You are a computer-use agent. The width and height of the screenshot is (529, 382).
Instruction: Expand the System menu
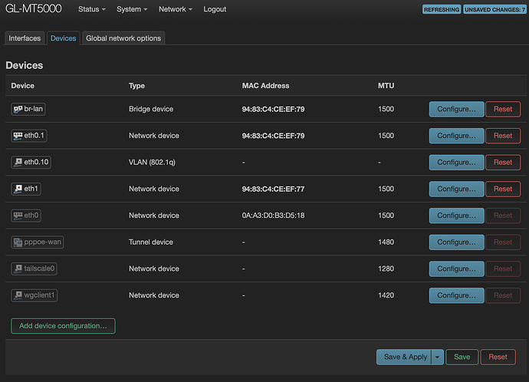[x=133, y=9]
